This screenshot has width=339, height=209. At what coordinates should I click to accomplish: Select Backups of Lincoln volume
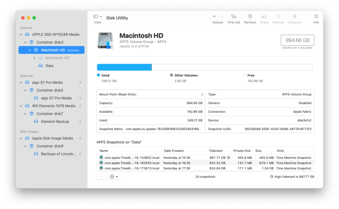[58, 154]
